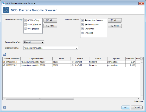Toggle the Contig status checkbox
The width and height of the screenshot is (146, 112).
click(x=82, y=33)
